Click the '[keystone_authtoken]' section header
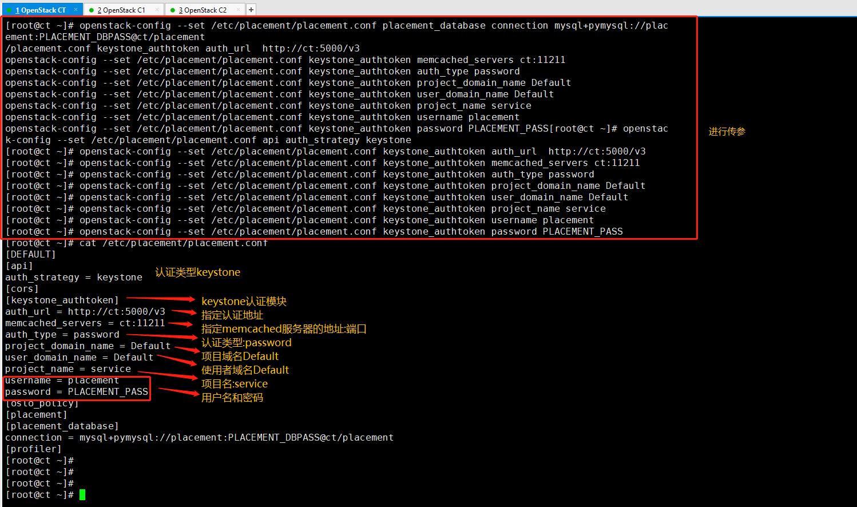 click(62, 300)
